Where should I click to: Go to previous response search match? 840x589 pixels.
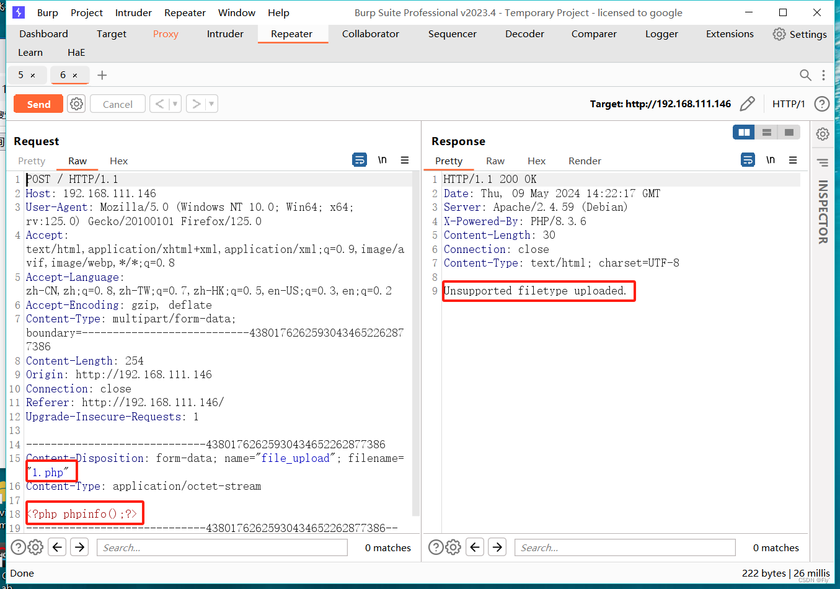[475, 547]
